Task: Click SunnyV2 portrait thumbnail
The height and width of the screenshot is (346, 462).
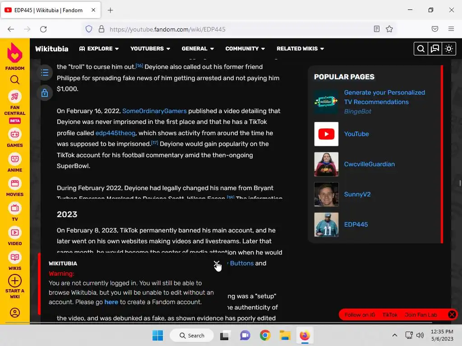Action: point(326,194)
